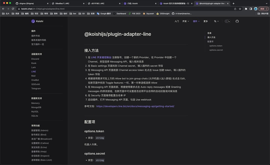The image size is (270, 165).
Task: Click the browser address bar
Action: coord(78,8)
